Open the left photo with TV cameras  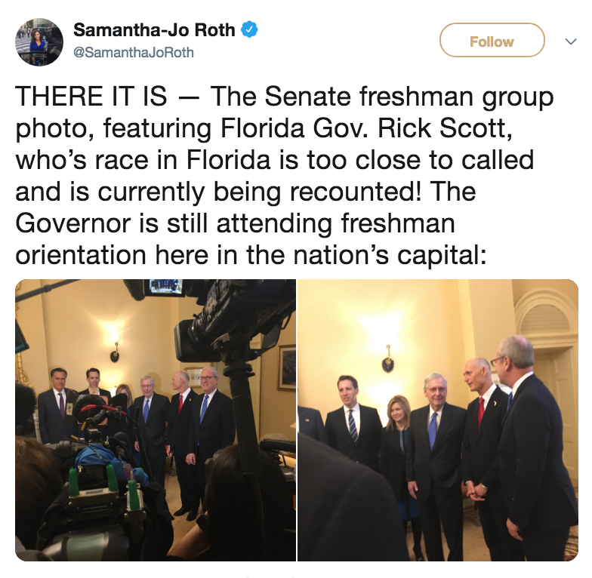pyautogui.click(x=156, y=420)
